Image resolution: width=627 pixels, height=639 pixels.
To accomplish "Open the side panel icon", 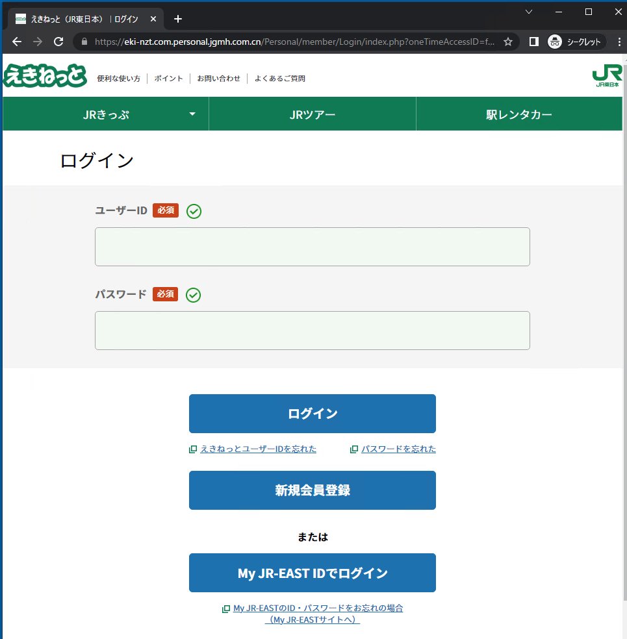I will [x=533, y=42].
